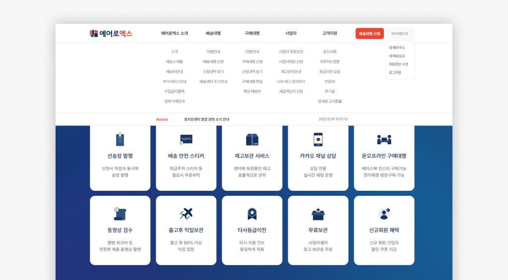508x280 pixels.
Task: Click the 무료보관 card title
Action: pos(318,230)
